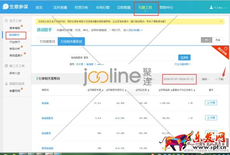
Task: Click the 数据实验室 flask icon
Action: pos(6,84)
